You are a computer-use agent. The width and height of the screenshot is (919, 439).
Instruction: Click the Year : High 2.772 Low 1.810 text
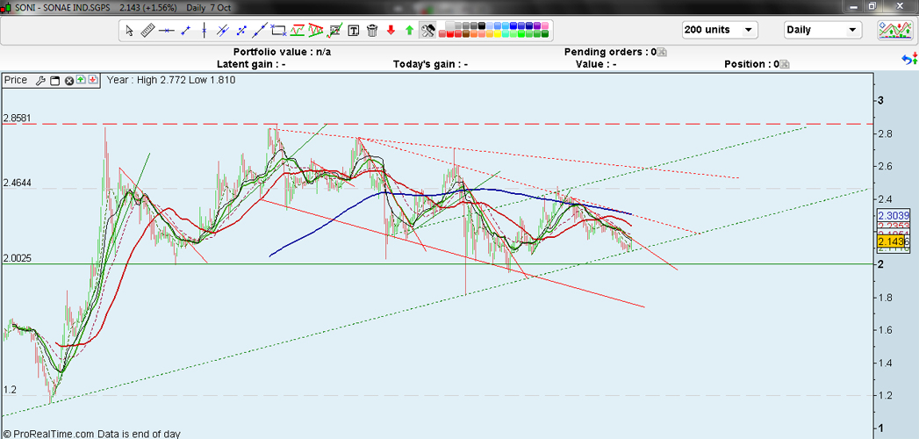pyautogui.click(x=172, y=80)
